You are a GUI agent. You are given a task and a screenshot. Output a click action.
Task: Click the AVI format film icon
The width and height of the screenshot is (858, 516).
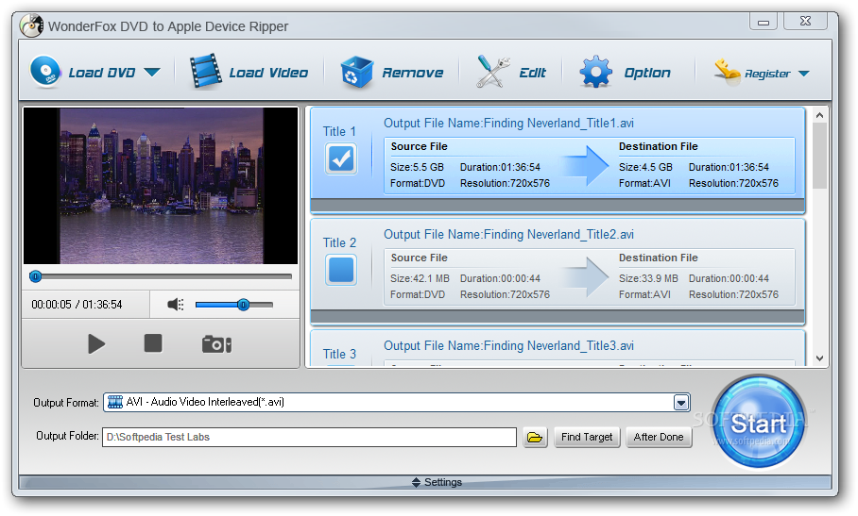[x=115, y=403]
